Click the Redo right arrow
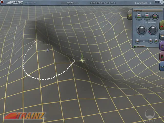Screen dimensions: 164x123 tap(72, 3)
